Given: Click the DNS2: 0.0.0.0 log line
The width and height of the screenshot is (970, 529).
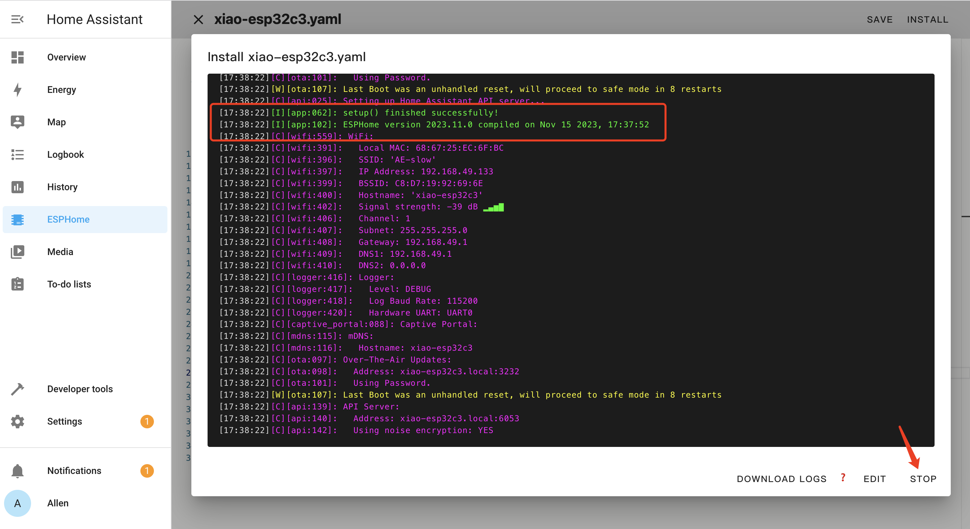Looking at the screenshot, I should [322, 265].
